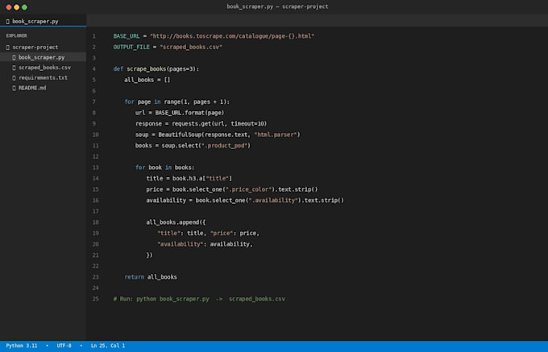
Task: Click line number 25 in the gutter
Action: [x=95, y=299]
